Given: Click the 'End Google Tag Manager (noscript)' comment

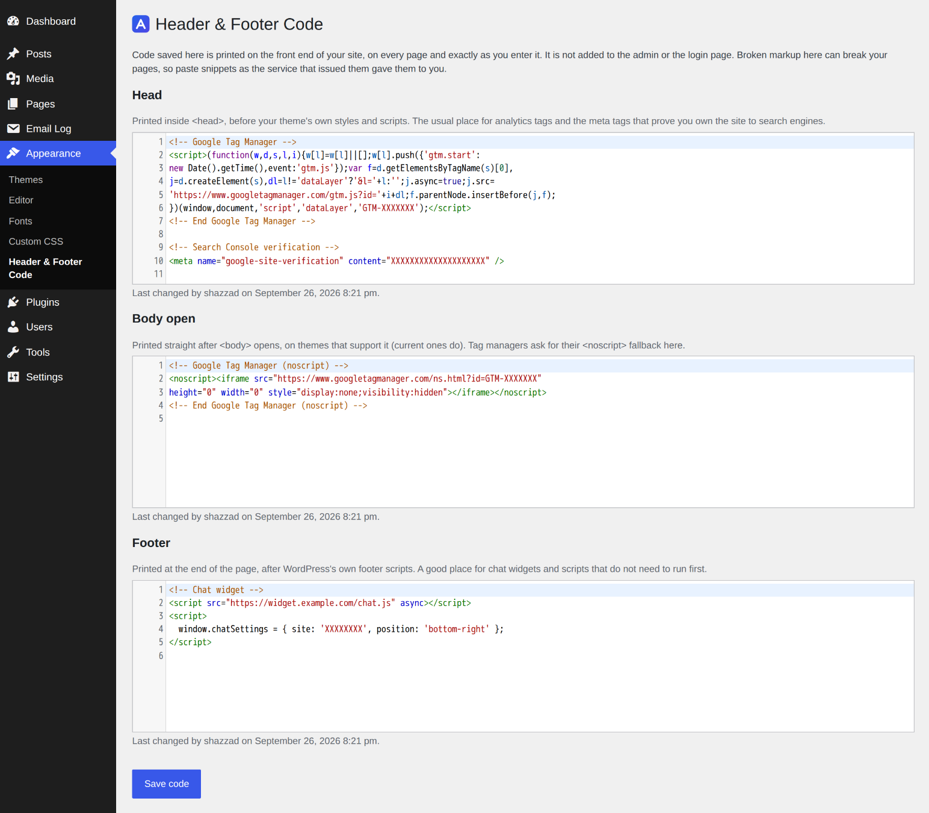Looking at the screenshot, I should [x=268, y=406].
